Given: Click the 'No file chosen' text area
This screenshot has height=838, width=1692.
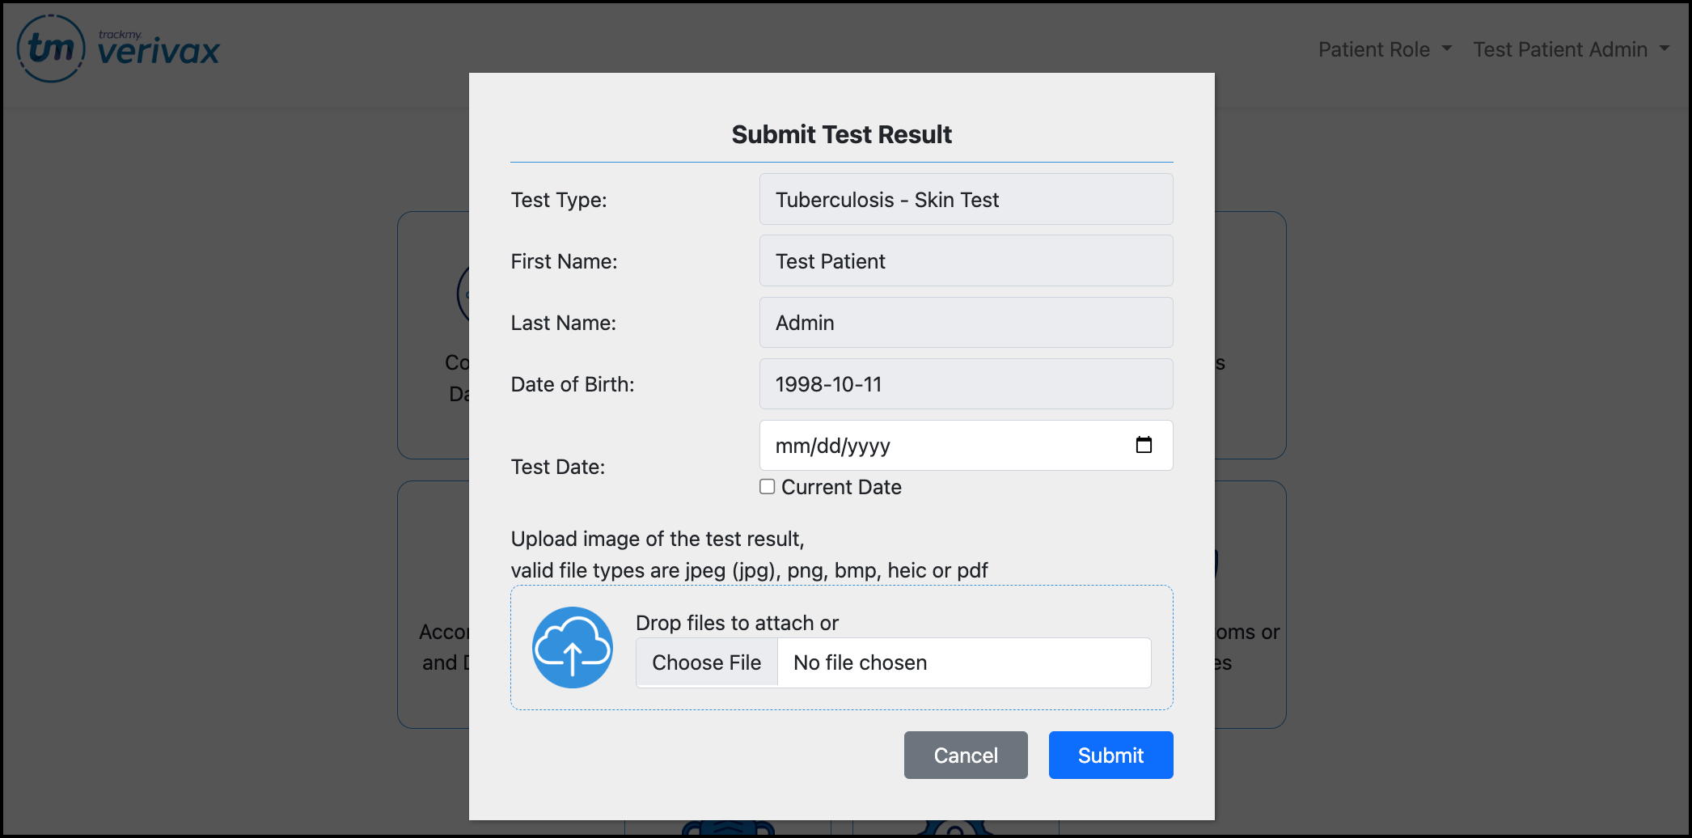Looking at the screenshot, I should pyautogui.click(x=962, y=662).
